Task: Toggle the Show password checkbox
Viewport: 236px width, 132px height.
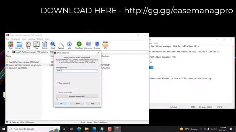Action: [x=57, y=83]
